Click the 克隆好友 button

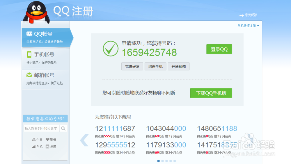pyautogui.click(x=132, y=66)
